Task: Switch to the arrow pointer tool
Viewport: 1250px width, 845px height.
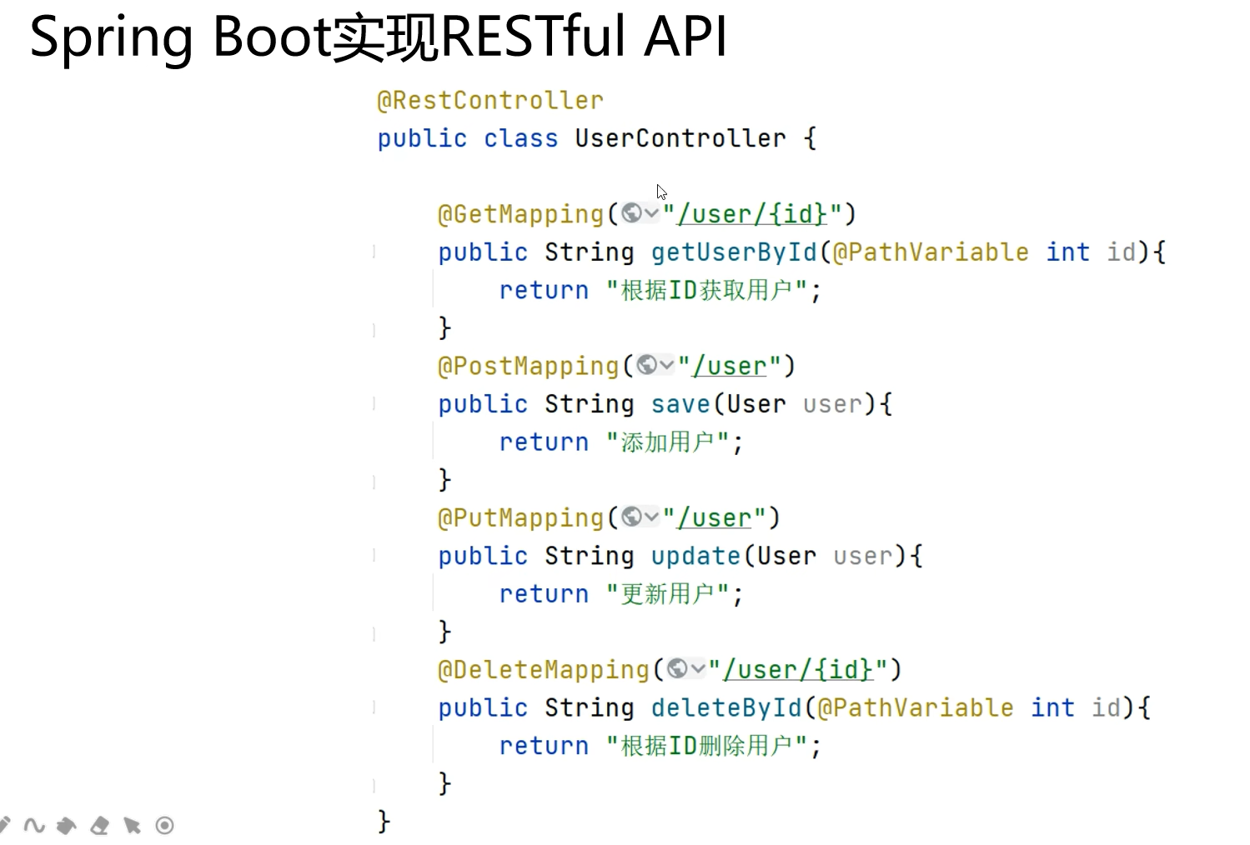Action: 132,825
